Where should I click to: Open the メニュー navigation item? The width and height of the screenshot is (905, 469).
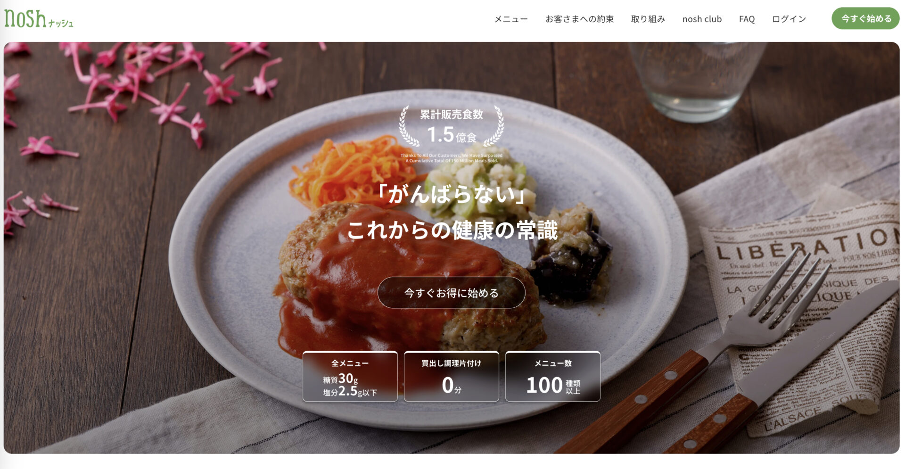coord(511,19)
